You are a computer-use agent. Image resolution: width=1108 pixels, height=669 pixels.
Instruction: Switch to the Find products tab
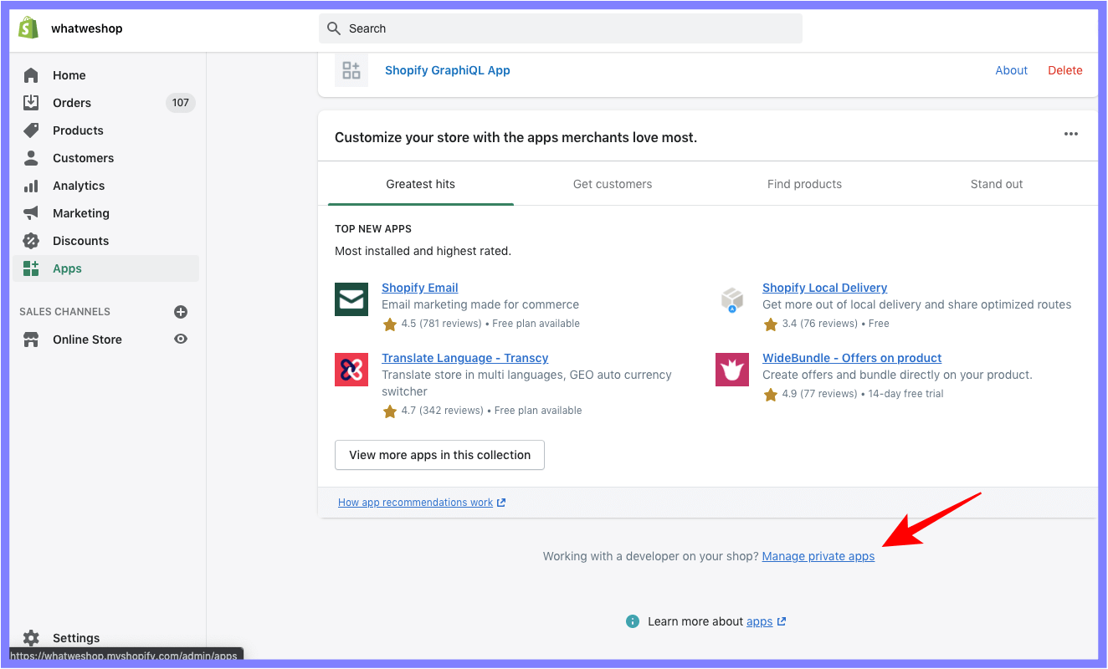[804, 184]
